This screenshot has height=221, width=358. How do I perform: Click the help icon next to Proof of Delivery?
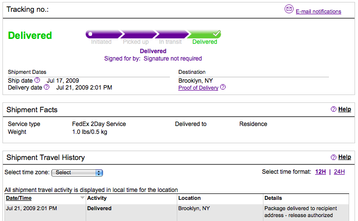(x=223, y=87)
